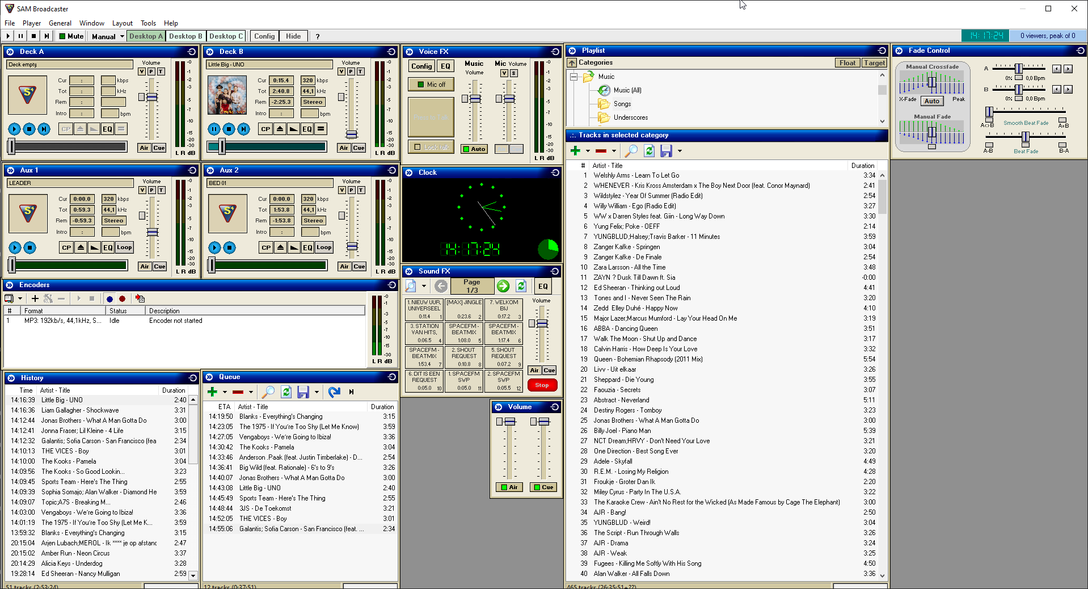The height and width of the screenshot is (589, 1088).
Task: Collapse the Music category tree node
Action: click(x=573, y=77)
